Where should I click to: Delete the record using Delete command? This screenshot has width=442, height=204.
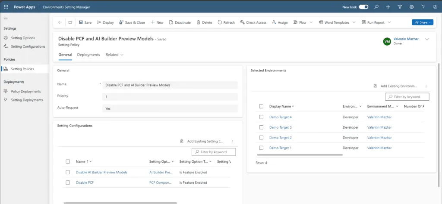pyautogui.click(x=204, y=22)
